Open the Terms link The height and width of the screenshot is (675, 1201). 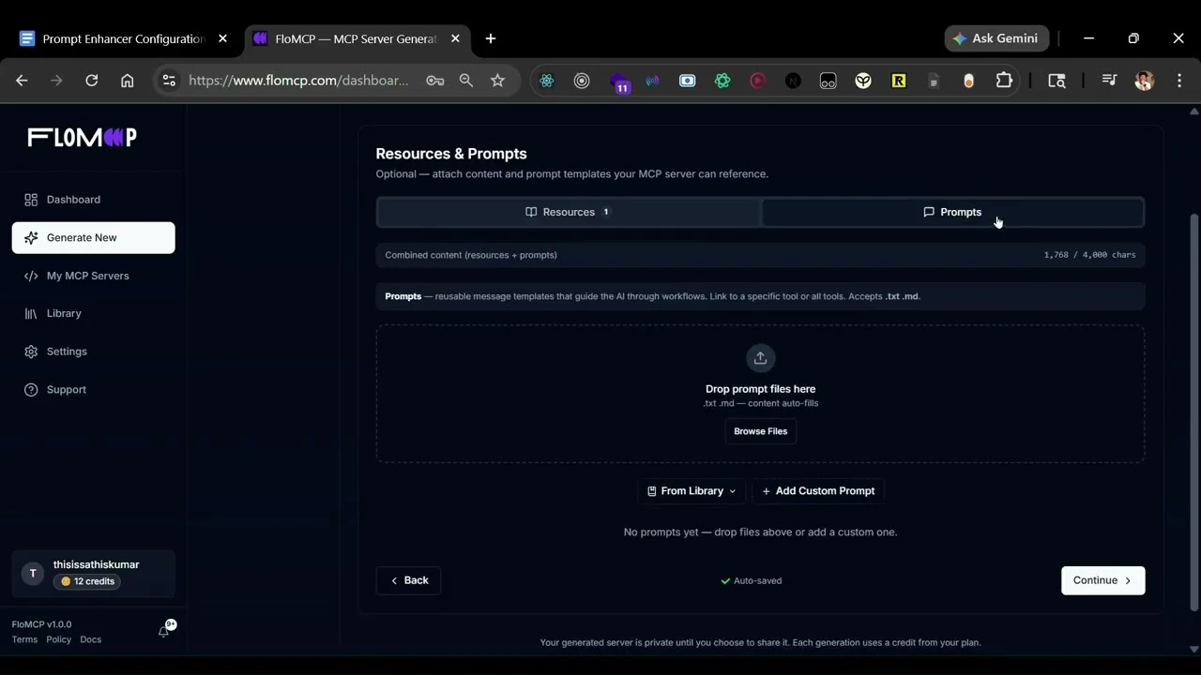[24, 639]
